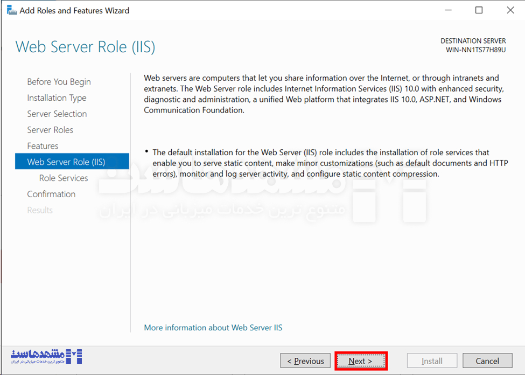Cancel the Add Roles wizard
The image size is (525, 375).
(487, 361)
